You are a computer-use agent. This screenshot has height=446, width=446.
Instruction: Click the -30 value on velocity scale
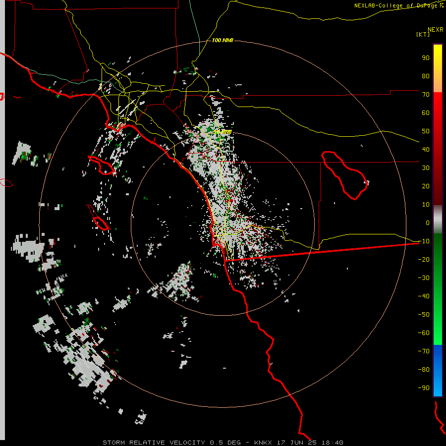click(x=424, y=278)
